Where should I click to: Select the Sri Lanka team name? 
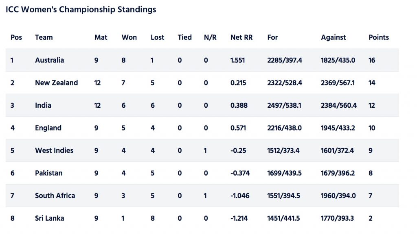pos(49,218)
